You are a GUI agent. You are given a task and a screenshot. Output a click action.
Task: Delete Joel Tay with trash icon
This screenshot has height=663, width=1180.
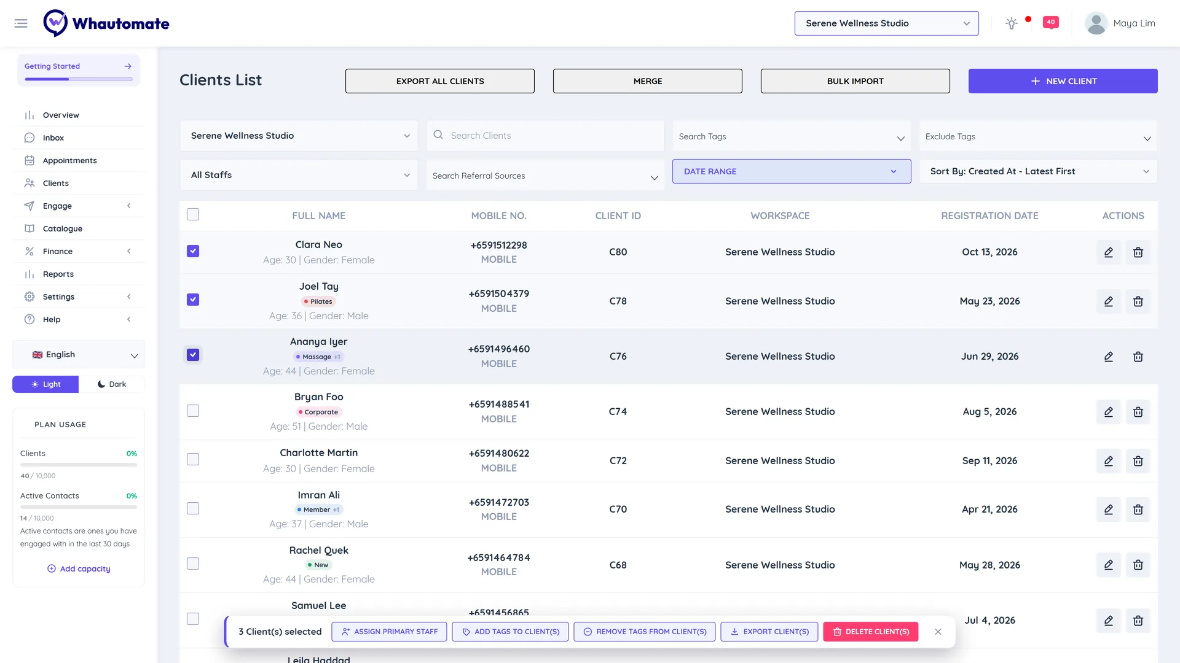tap(1138, 301)
